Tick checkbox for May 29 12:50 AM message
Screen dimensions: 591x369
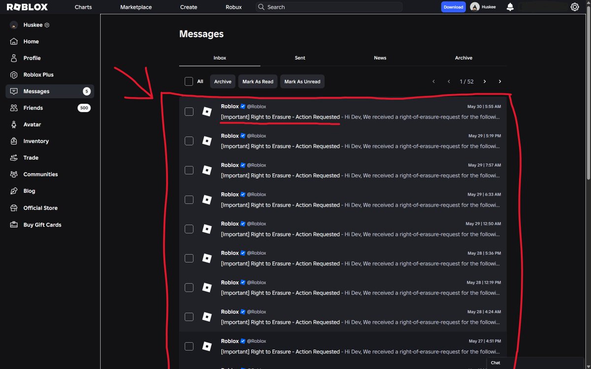point(189,229)
